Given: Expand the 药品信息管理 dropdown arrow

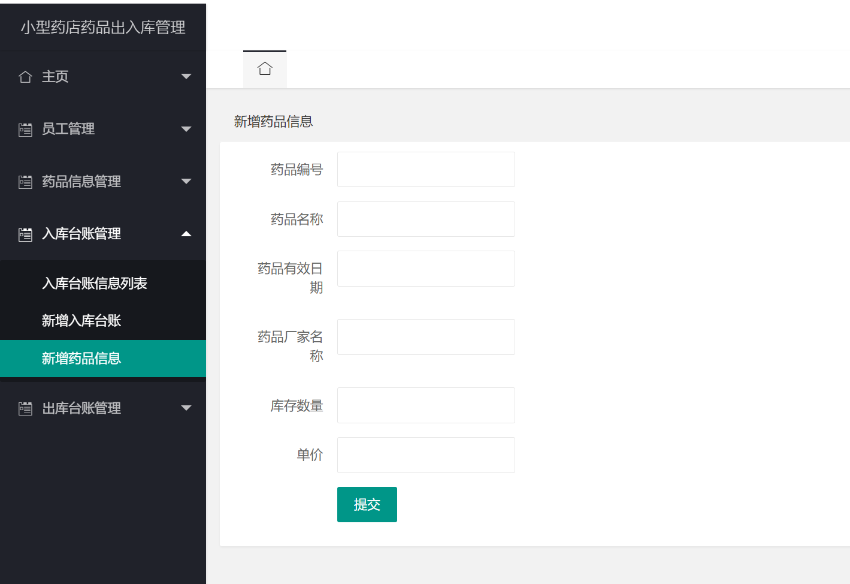Looking at the screenshot, I should click(186, 181).
